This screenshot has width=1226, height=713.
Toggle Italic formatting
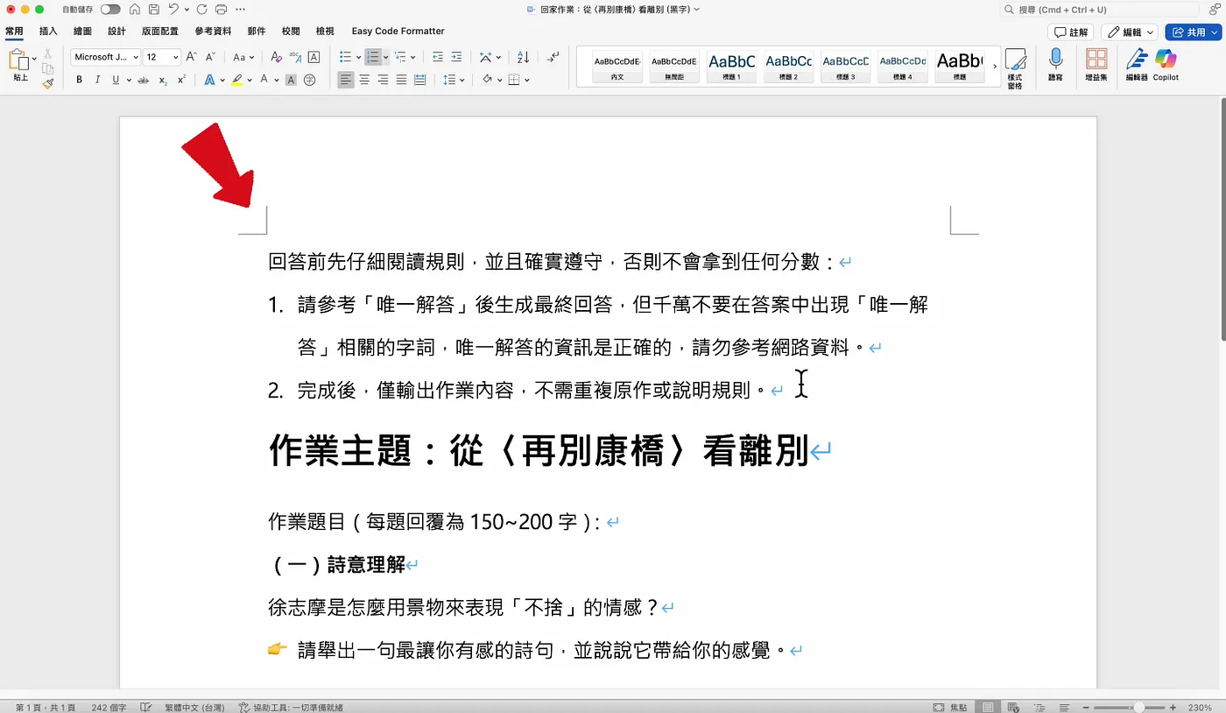coord(97,80)
